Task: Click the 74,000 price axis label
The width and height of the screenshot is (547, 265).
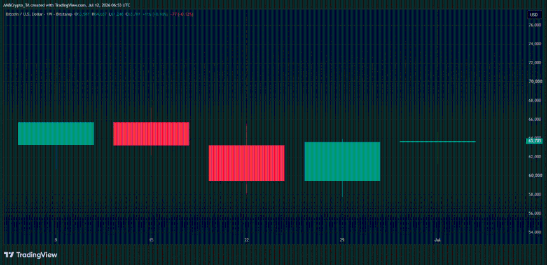Action: (535, 44)
